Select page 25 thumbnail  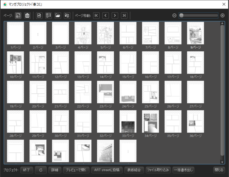click(x=151, y=92)
